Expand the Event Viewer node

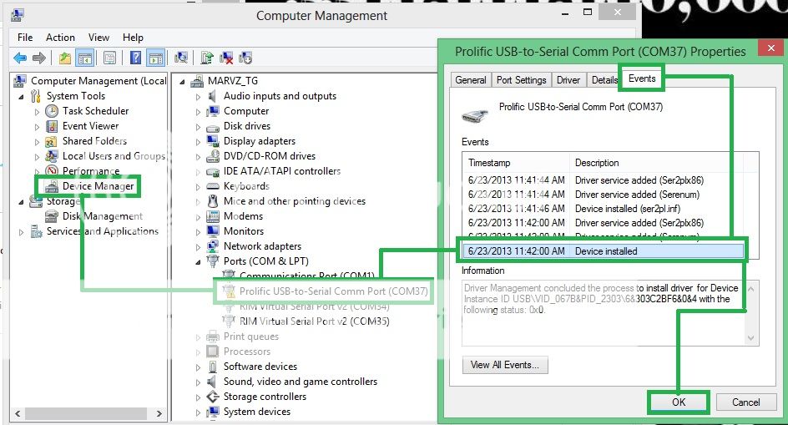click(x=37, y=127)
